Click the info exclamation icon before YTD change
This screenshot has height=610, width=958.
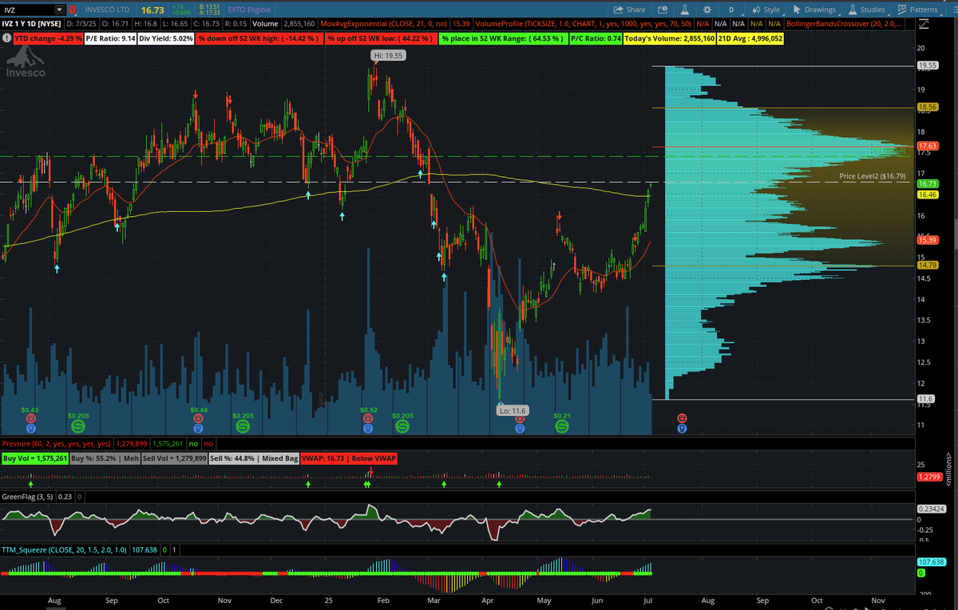point(7,37)
